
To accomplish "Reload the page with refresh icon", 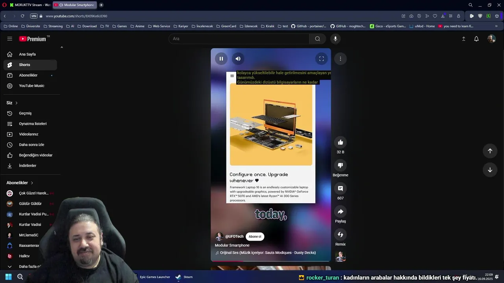I will [x=22, y=16].
